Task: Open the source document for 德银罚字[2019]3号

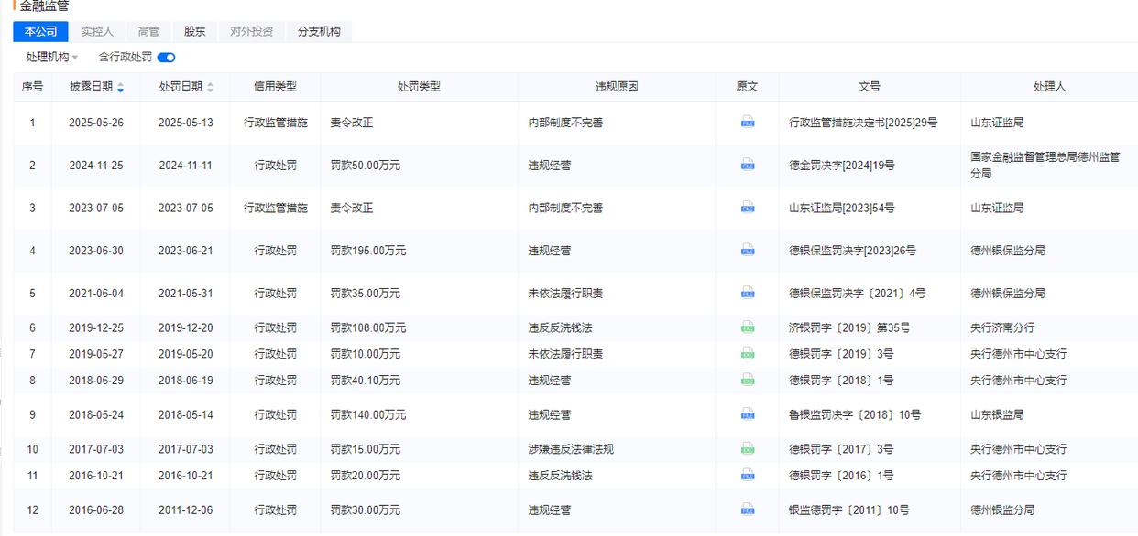Action: (747, 353)
